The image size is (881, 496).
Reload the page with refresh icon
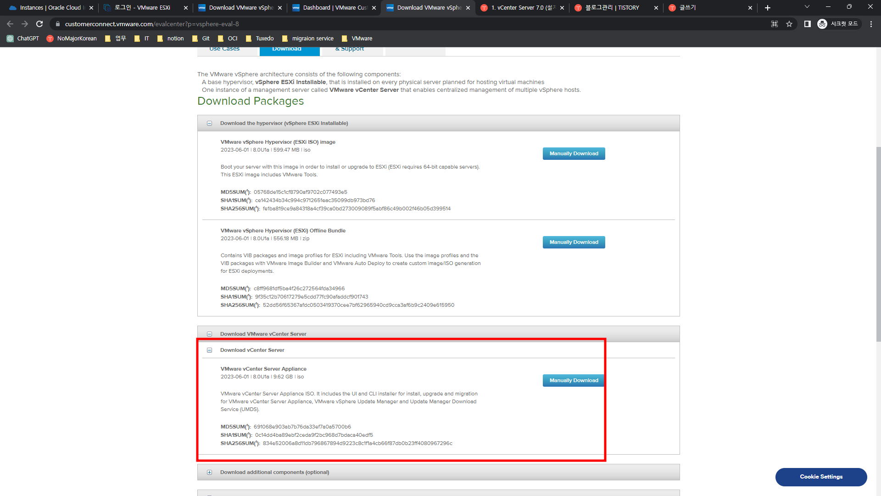click(x=39, y=24)
